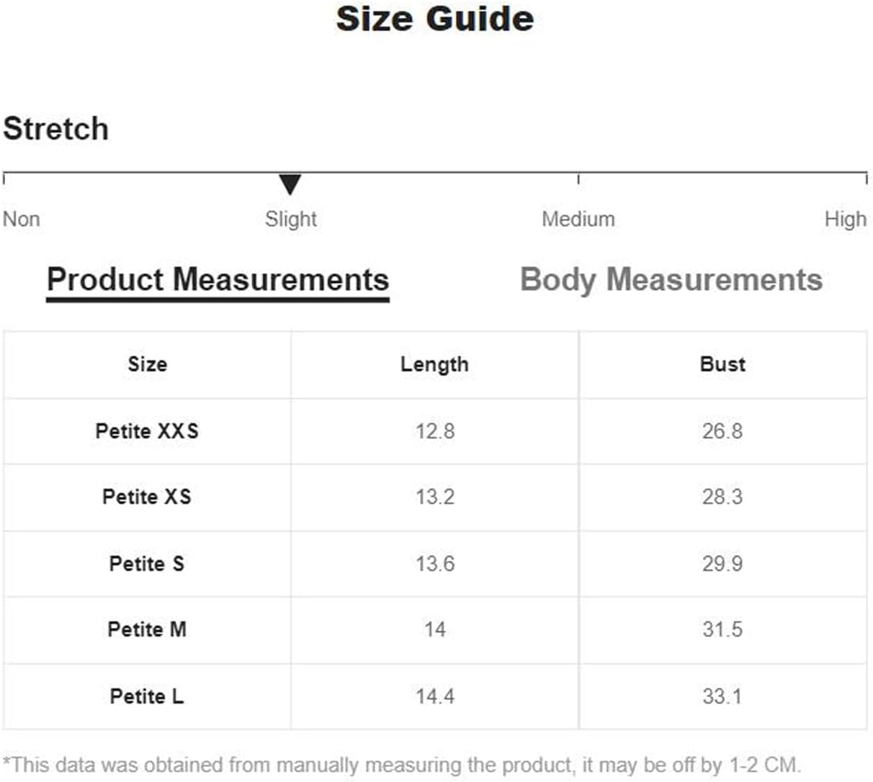The width and height of the screenshot is (873, 782).
Task: Click the Stretch slider triangle marker
Action: [x=290, y=184]
